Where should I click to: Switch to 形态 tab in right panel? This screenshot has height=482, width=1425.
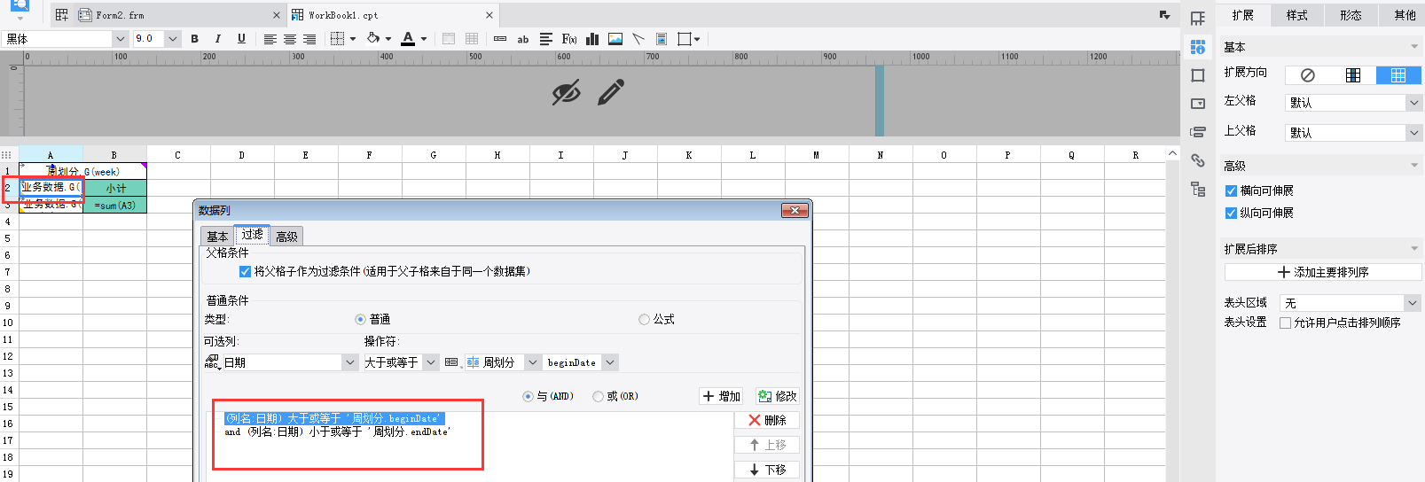[x=1351, y=15]
